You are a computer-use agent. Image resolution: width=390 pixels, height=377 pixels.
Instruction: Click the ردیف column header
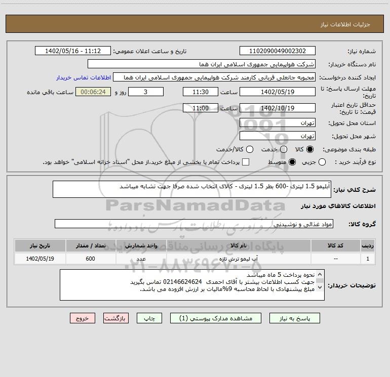[368, 246]
